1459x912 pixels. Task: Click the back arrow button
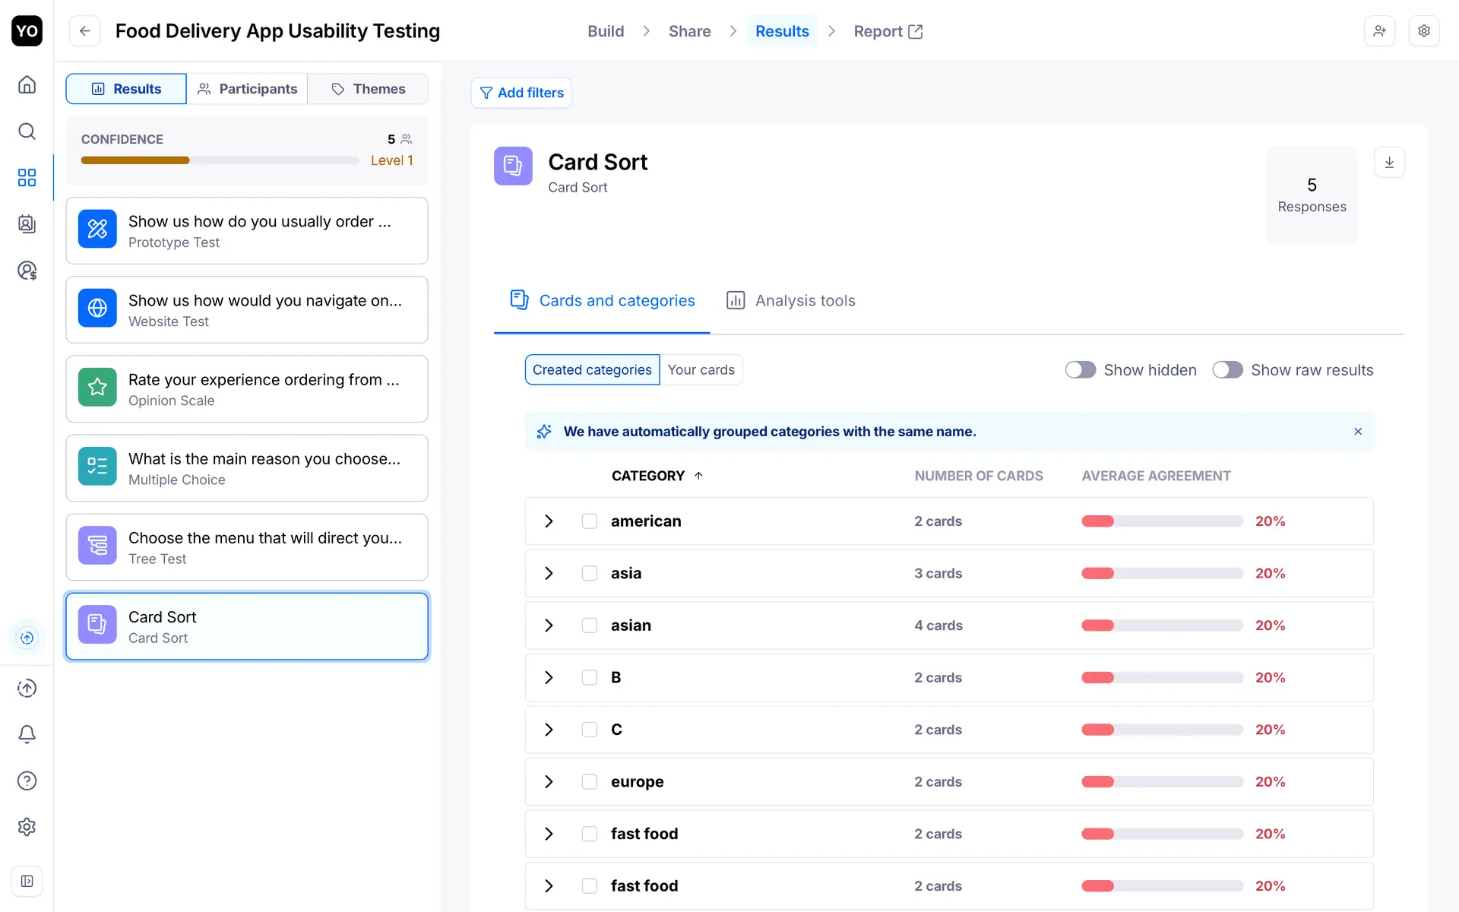[x=85, y=31]
